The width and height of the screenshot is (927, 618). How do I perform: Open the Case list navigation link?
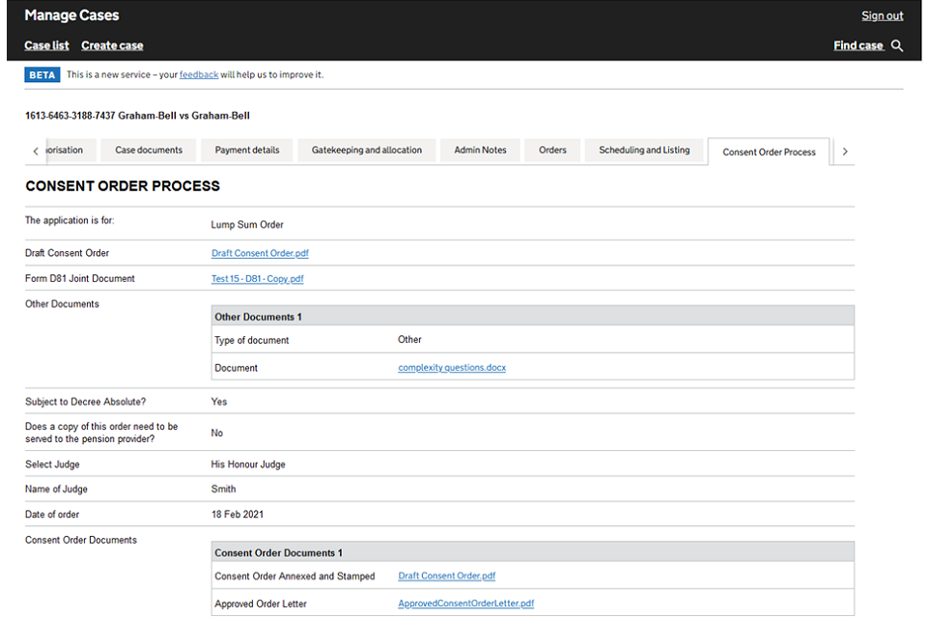[46, 45]
